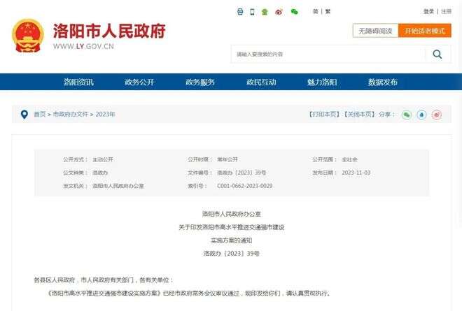
Task: Share page via blue QQ share icon
Action: point(421,114)
